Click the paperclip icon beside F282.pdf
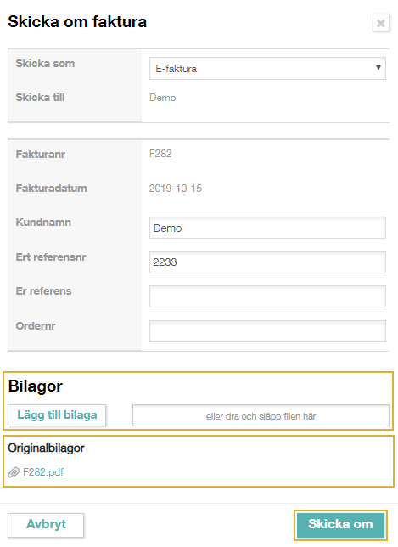398x547 pixels. tap(14, 472)
